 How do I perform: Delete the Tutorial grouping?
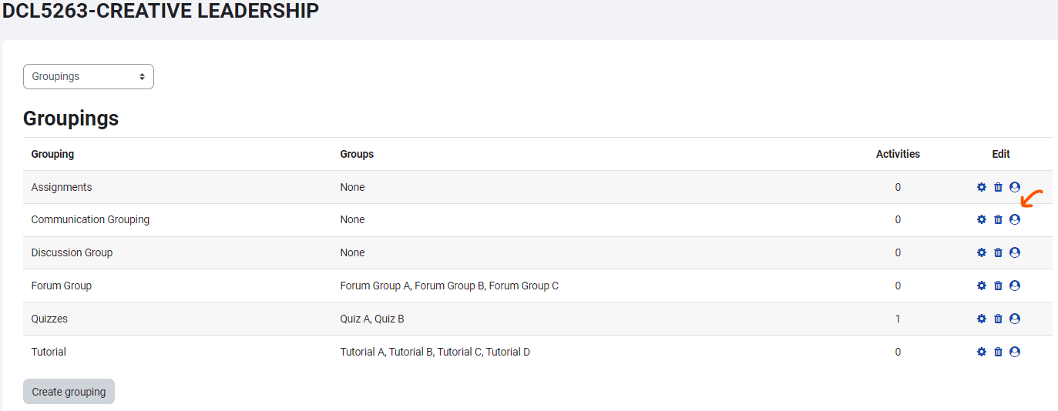tap(998, 352)
